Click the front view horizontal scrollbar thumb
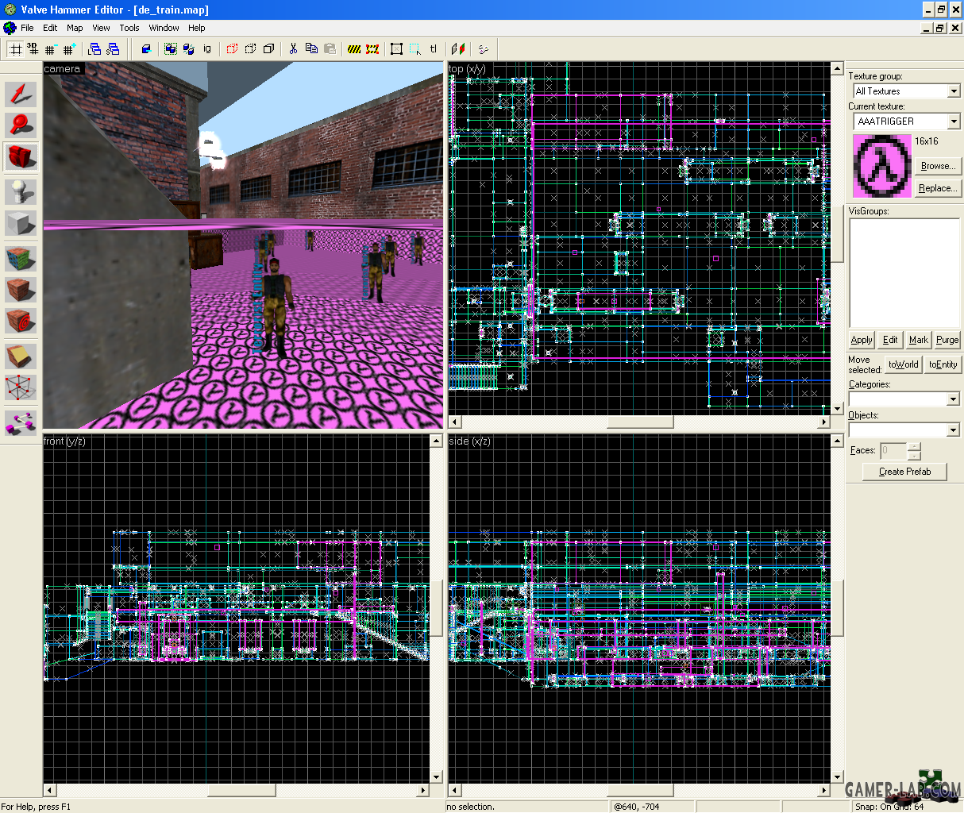Screen dimensions: 964x813 (x=241, y=790)
